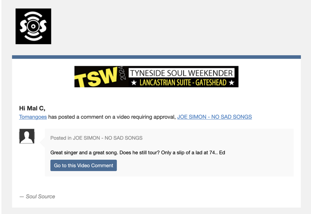This screenshot has height=214, width=311.
Task: Click the TYNESIDE SOUL WEEKENDER title text
Action: pos(181,73)
